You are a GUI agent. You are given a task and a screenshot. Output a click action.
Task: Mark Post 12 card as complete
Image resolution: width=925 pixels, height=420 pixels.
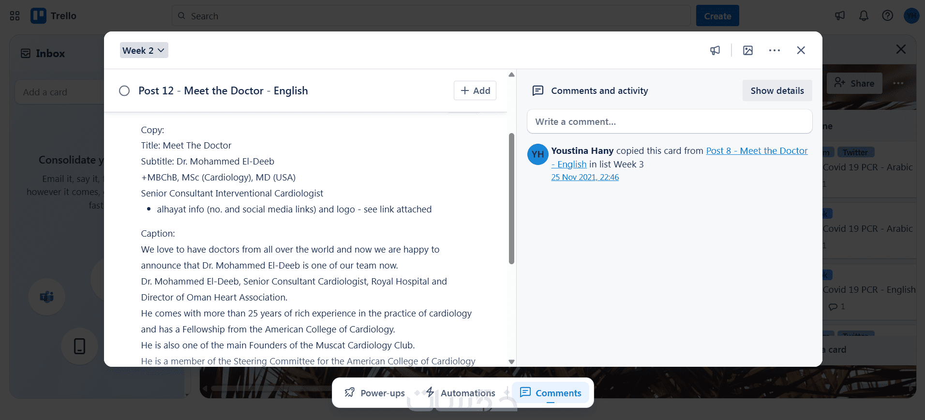click(124, 91)
